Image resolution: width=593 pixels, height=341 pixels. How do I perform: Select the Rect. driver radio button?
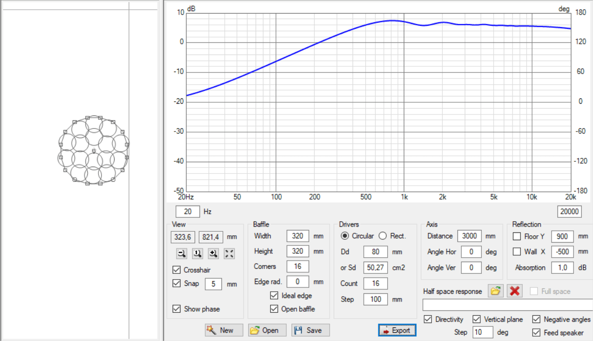coord(382,236)
